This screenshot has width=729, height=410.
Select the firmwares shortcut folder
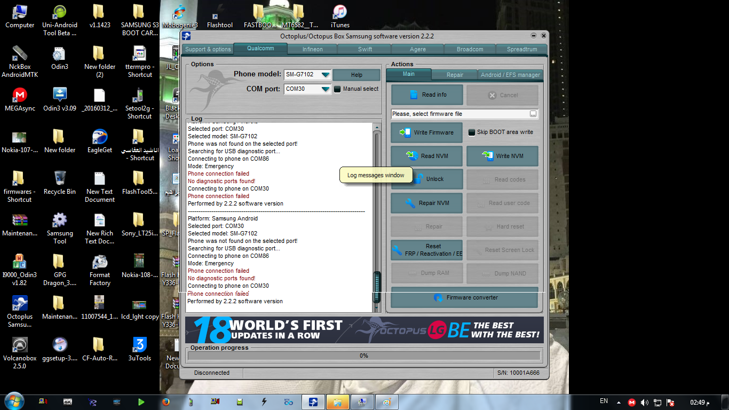pyautogui.click(x=20, y=187)
